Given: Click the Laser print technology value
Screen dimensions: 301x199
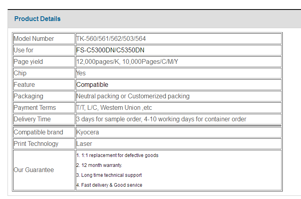Looking at the screenshot, I should tap(84, 144).
